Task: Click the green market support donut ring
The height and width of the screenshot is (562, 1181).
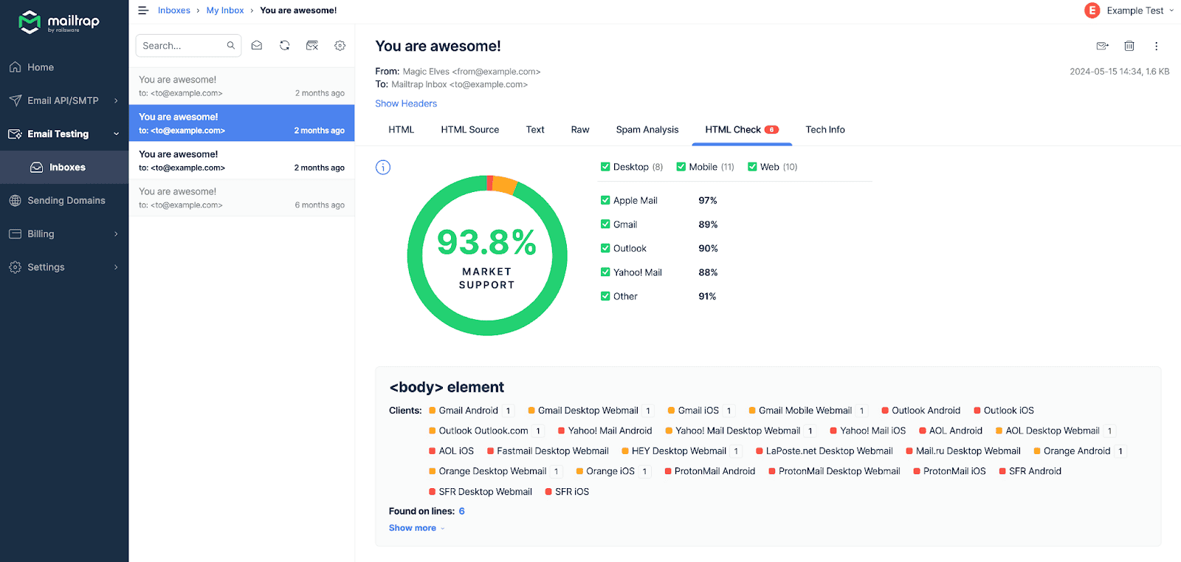Action: (487, 328)
